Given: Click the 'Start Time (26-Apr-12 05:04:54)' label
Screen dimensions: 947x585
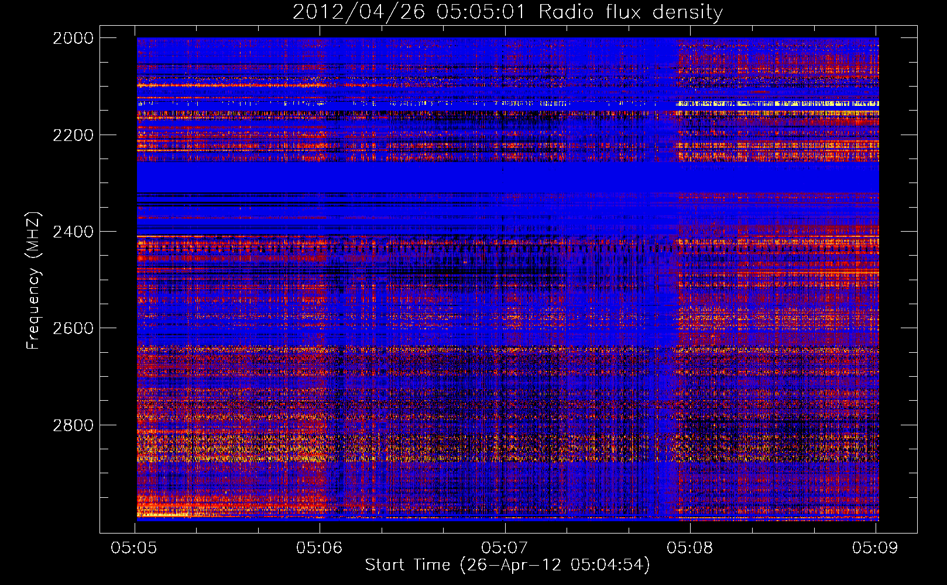Looking at the screenshot, I should click(x=507, y=565).
